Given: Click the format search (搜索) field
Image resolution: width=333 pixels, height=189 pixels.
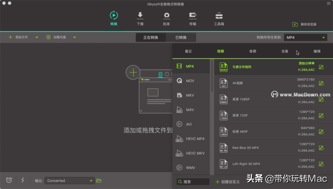Looking at the screenshot, I should 193,182.
